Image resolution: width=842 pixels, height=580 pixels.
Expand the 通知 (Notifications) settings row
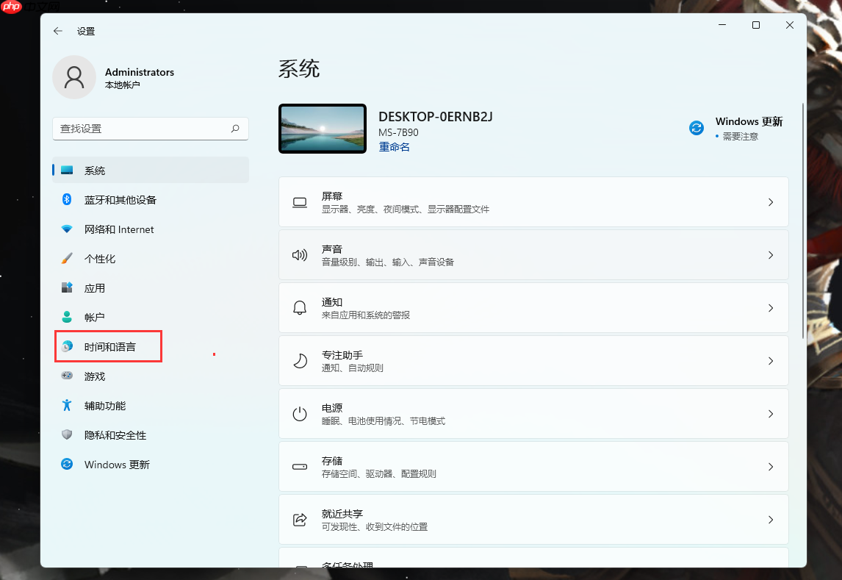533,307
